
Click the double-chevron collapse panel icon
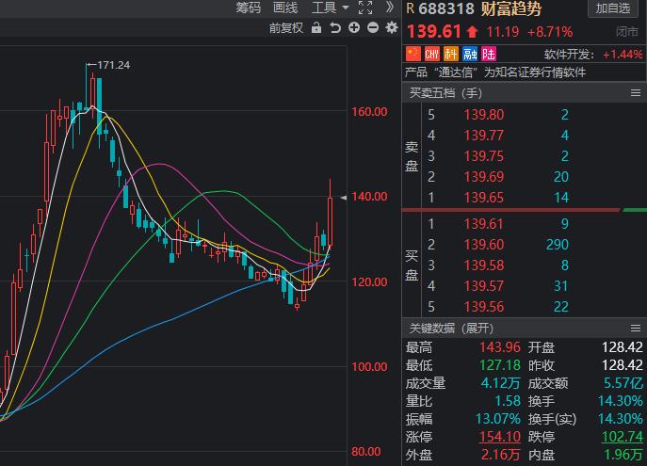pos(390,7)
